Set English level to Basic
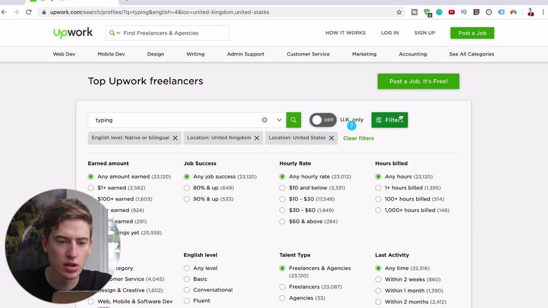Screen dimensions: 548x308 pyautogui.click(x=187, y=279)
